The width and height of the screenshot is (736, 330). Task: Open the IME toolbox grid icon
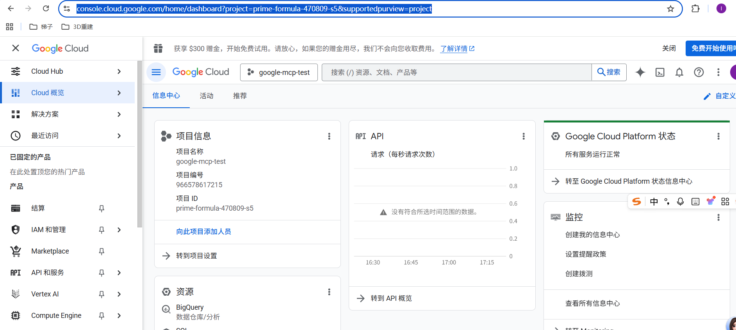[x=725, y=201]
